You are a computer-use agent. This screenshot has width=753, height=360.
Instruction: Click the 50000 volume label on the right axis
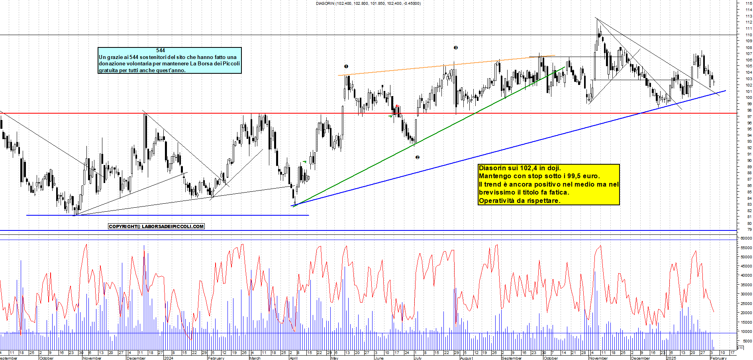click(746, 257)
